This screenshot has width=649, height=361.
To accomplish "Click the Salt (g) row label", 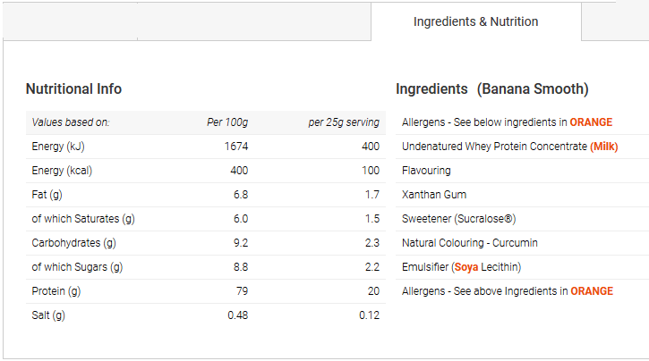I will coord(48,315).
